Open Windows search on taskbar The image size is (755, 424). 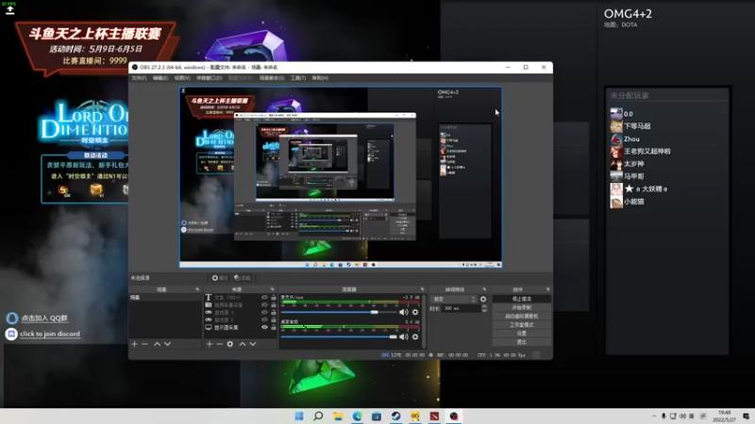318,416
